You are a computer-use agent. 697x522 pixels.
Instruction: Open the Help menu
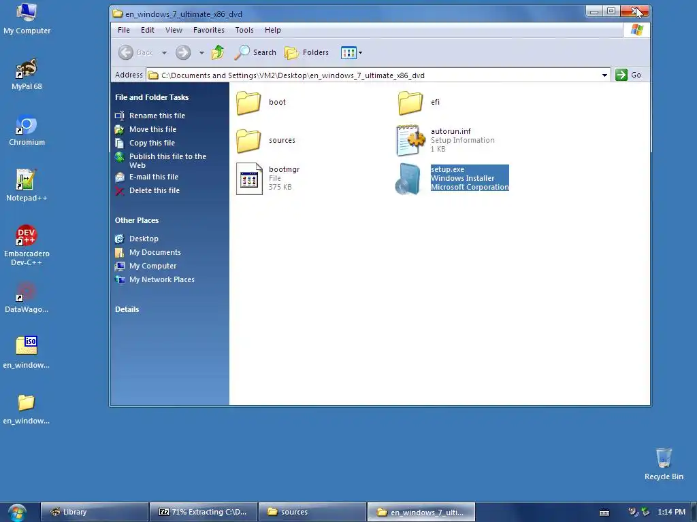tap(272, 30)
